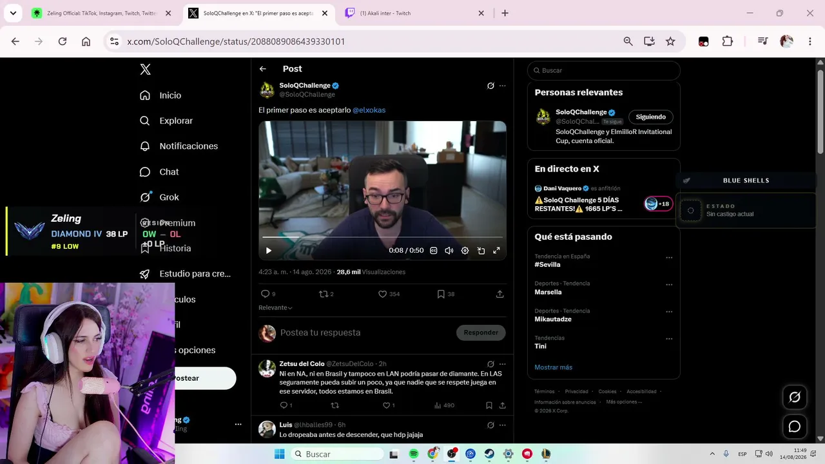Screen dimensions: 825x464
Task: Open a new browser tab
Action: click(505, 13)
